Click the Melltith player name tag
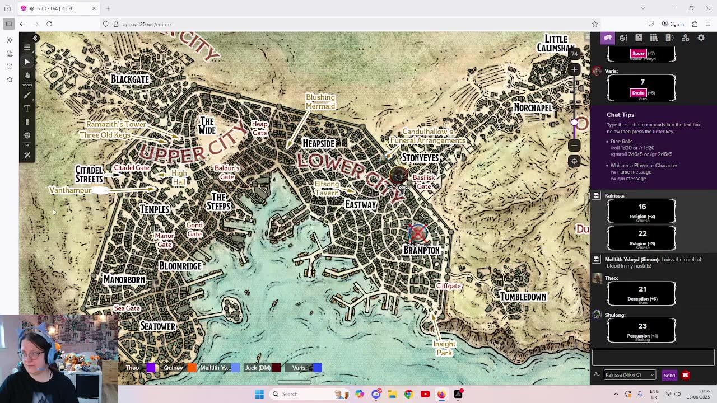 tap(215, 368)
